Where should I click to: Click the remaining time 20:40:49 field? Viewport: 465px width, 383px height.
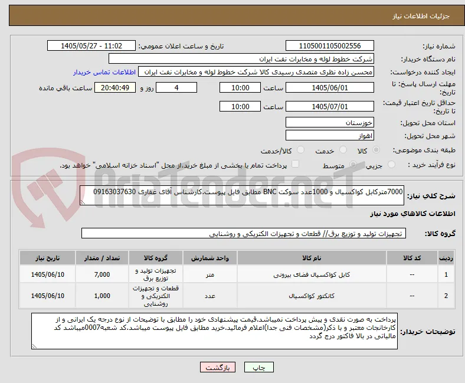click(115, 87)
